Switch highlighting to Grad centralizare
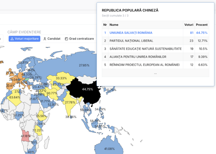The height and width of the screenshot is (154, 216). [x=79, y=39]
